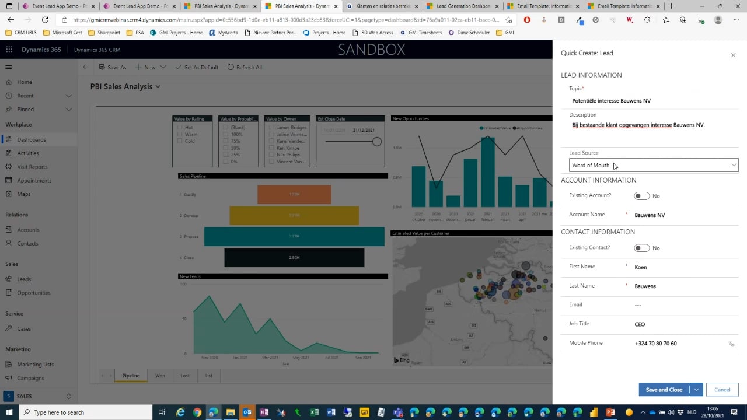Image resolution: width=747 pixels, height=420 pixels.
Task: Open the Excel icon in the taskbar
Action: [314, 412]
